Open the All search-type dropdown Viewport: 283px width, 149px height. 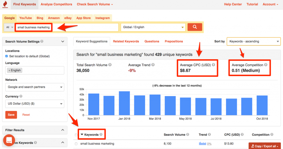pyautogui.click(x=9, y=27)
